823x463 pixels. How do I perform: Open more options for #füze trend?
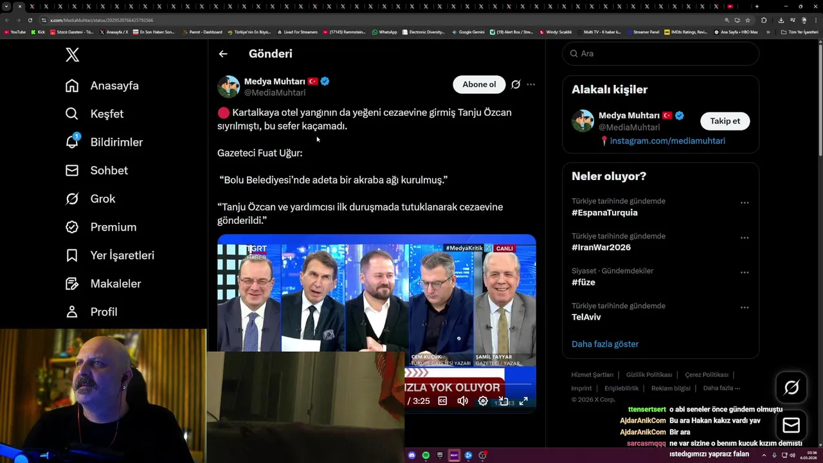point(745,272)
